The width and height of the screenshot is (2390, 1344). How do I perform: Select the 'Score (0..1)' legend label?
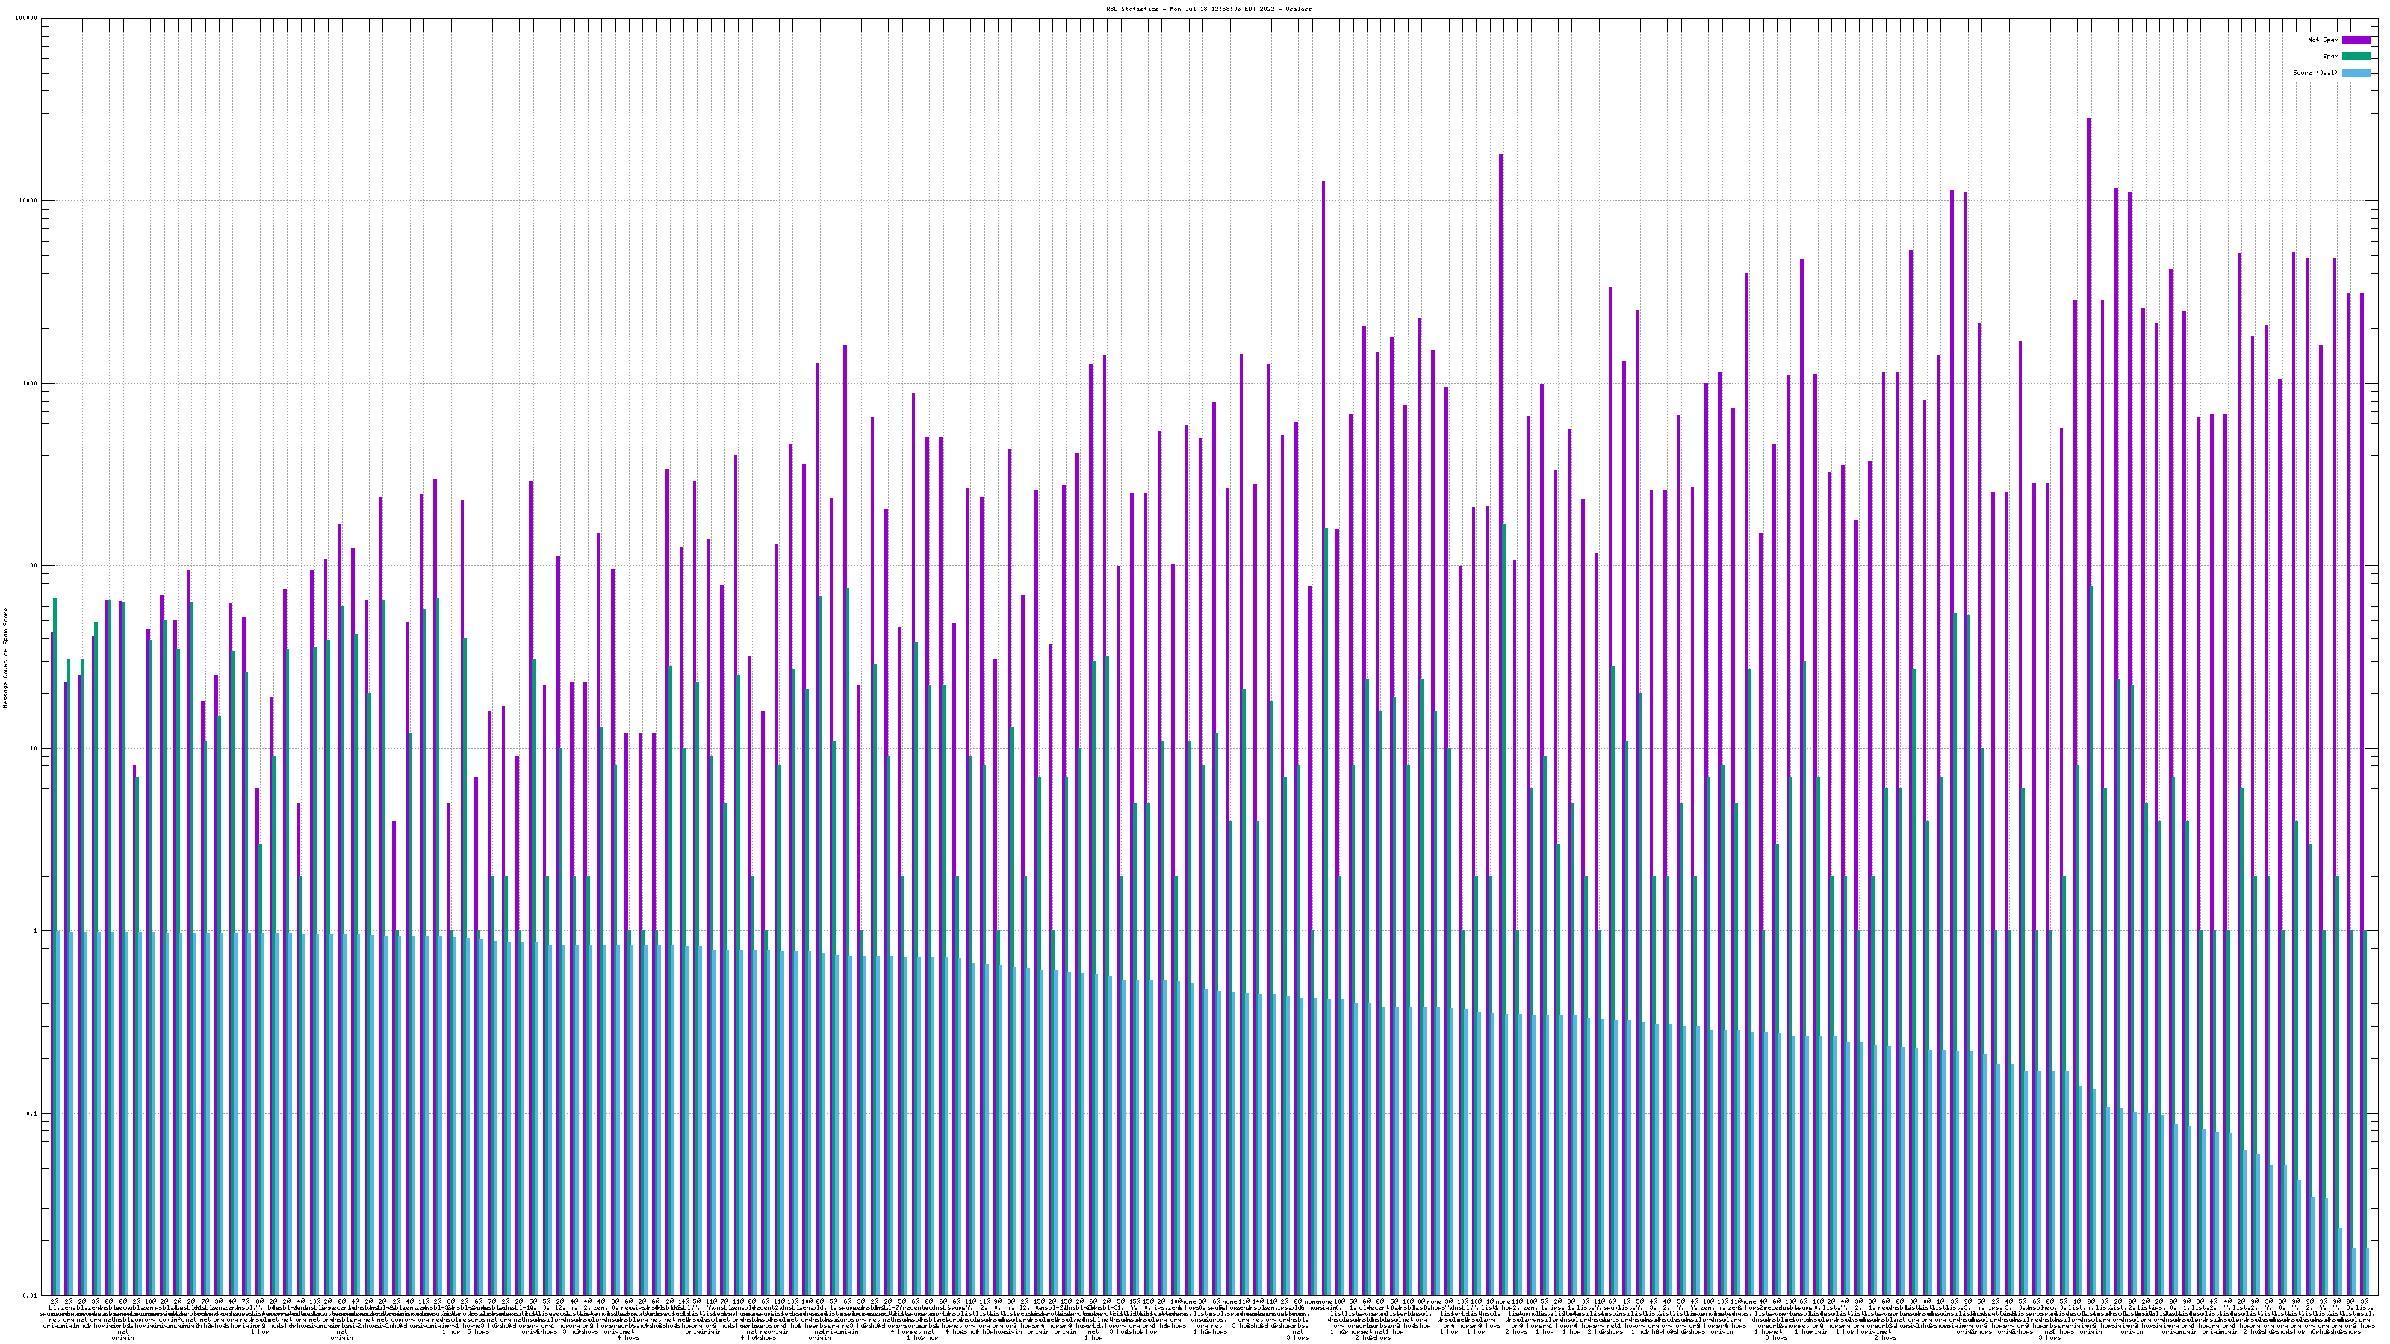2315,72
